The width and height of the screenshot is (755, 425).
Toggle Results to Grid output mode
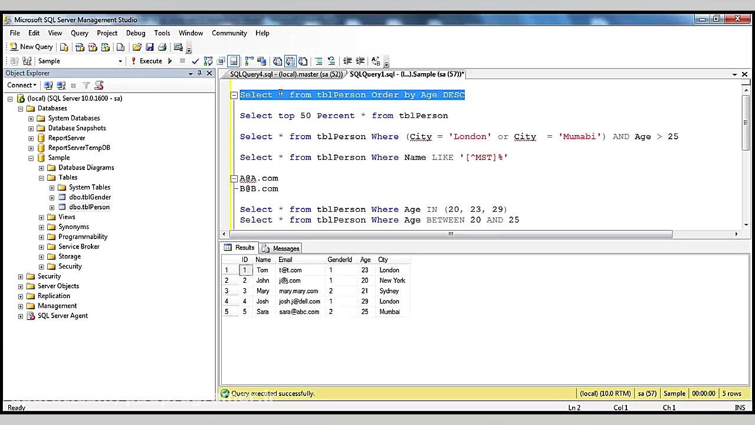coord(289,61)
